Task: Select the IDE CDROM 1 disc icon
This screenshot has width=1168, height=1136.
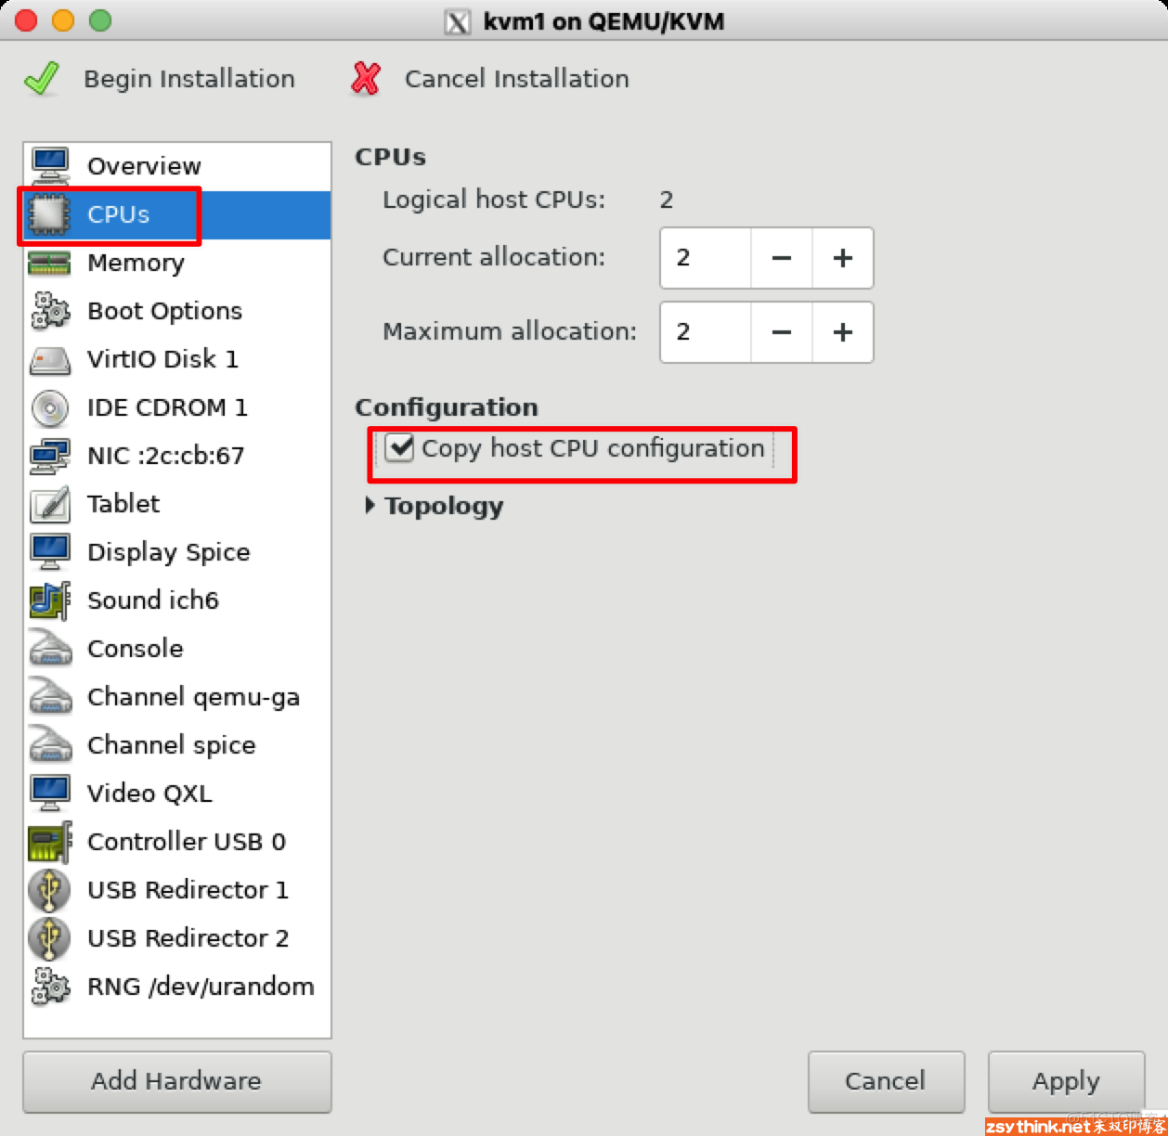Action: point(49,407)
